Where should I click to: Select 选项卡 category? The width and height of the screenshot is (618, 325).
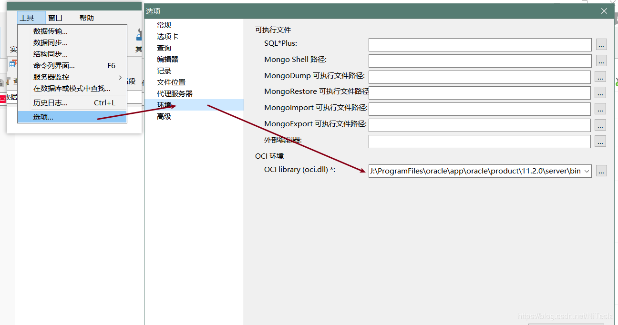[194, 37]
